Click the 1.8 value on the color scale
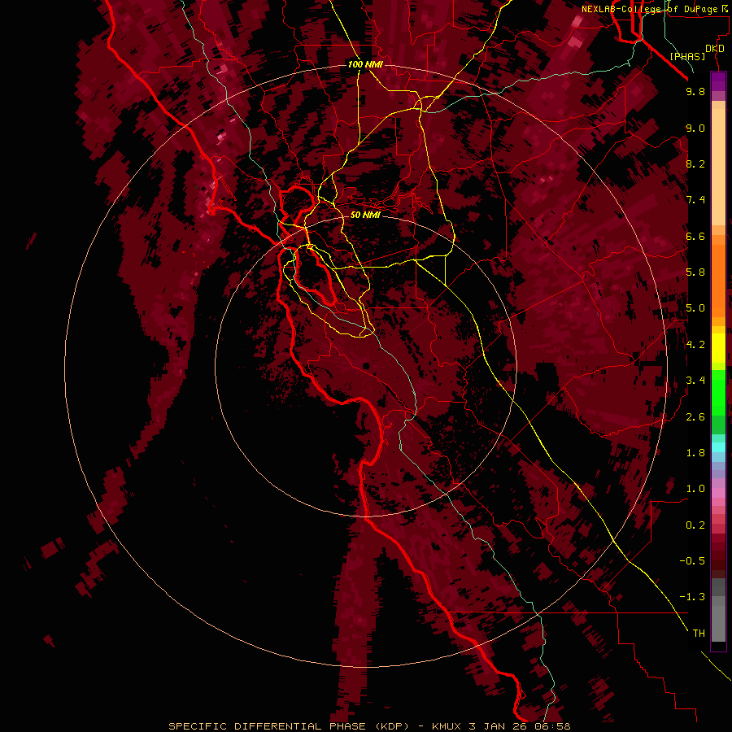Screen dimensions: 732x732 pos(695,453)
